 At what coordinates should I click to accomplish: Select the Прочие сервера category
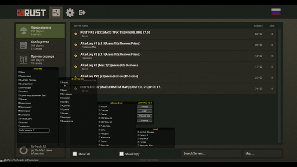pos(40,59)
